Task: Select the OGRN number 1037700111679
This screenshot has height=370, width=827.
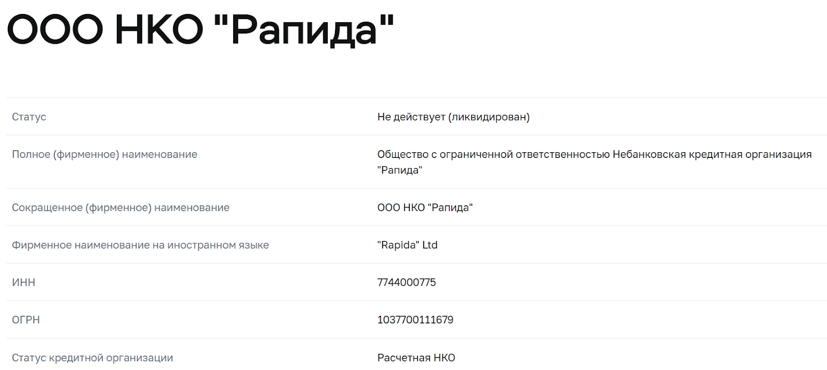Action: [x=415, y=320]
